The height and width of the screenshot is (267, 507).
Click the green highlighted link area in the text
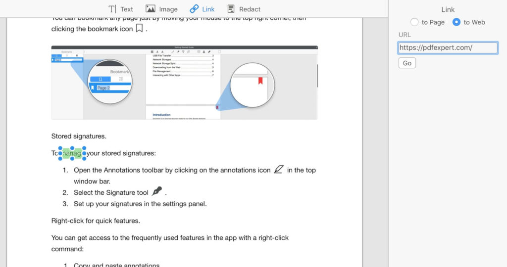click(x=72, y=154)
